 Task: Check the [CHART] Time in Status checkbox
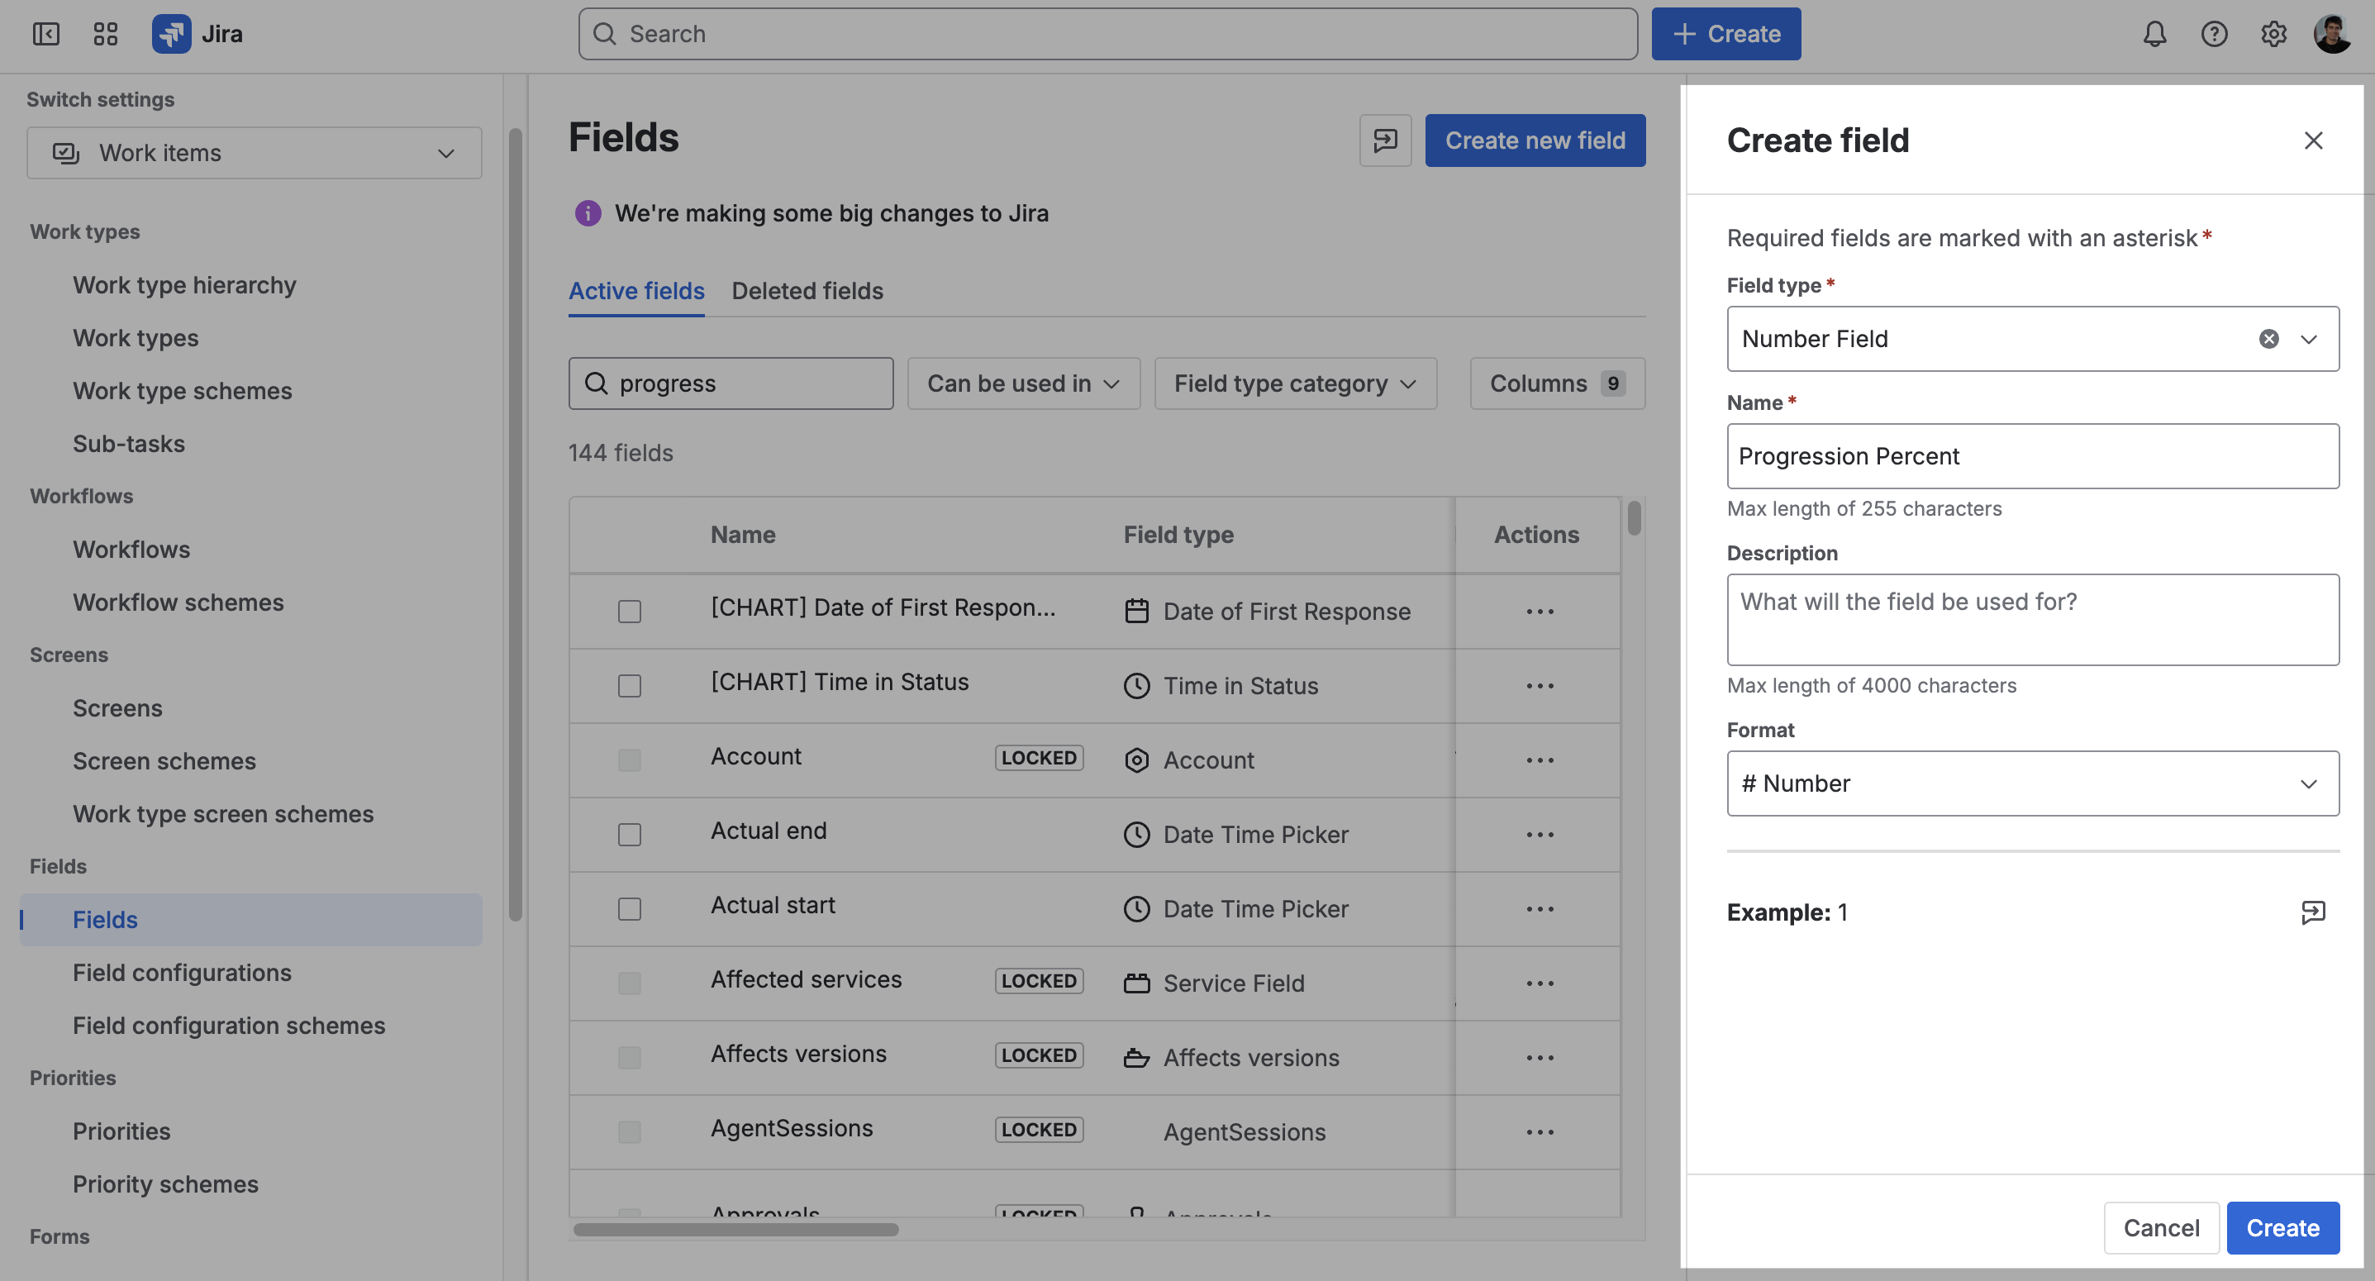[x=630, y=686]
